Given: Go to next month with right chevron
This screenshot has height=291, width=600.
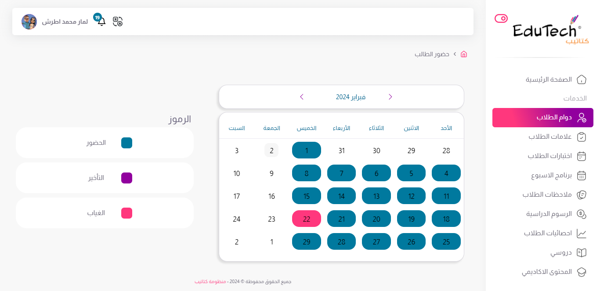Looking at the screenshot, I should [x=390, y=97].
